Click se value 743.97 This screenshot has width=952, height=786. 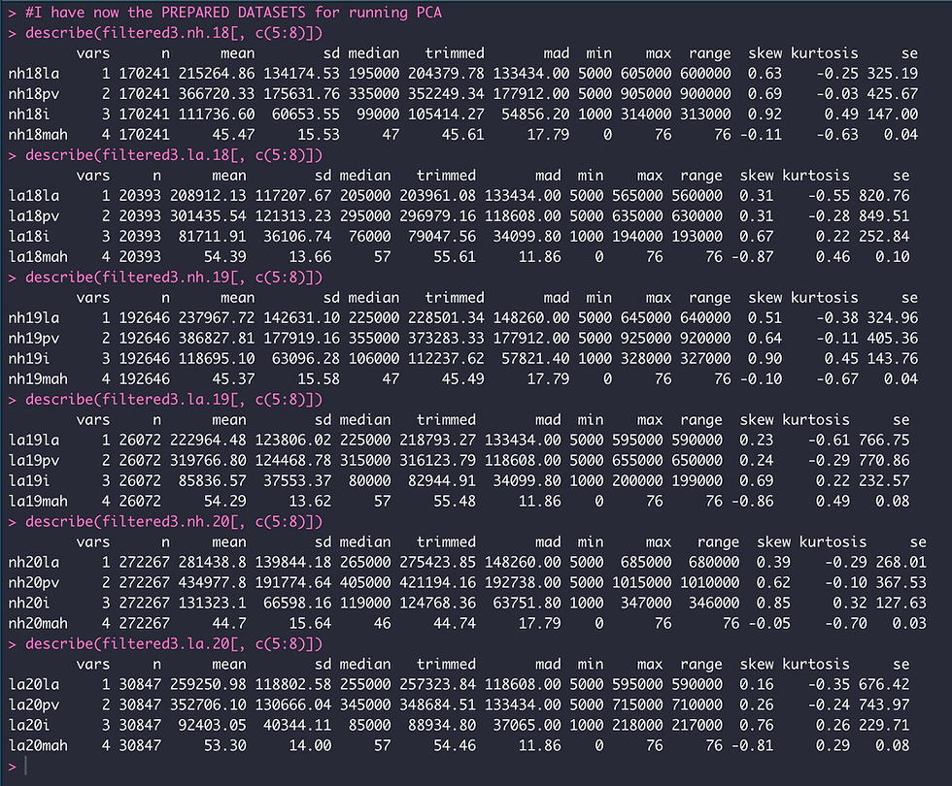[x=885, y=705]
